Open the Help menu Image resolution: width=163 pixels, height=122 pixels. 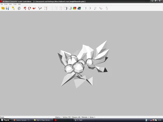[x=19, y=4]
